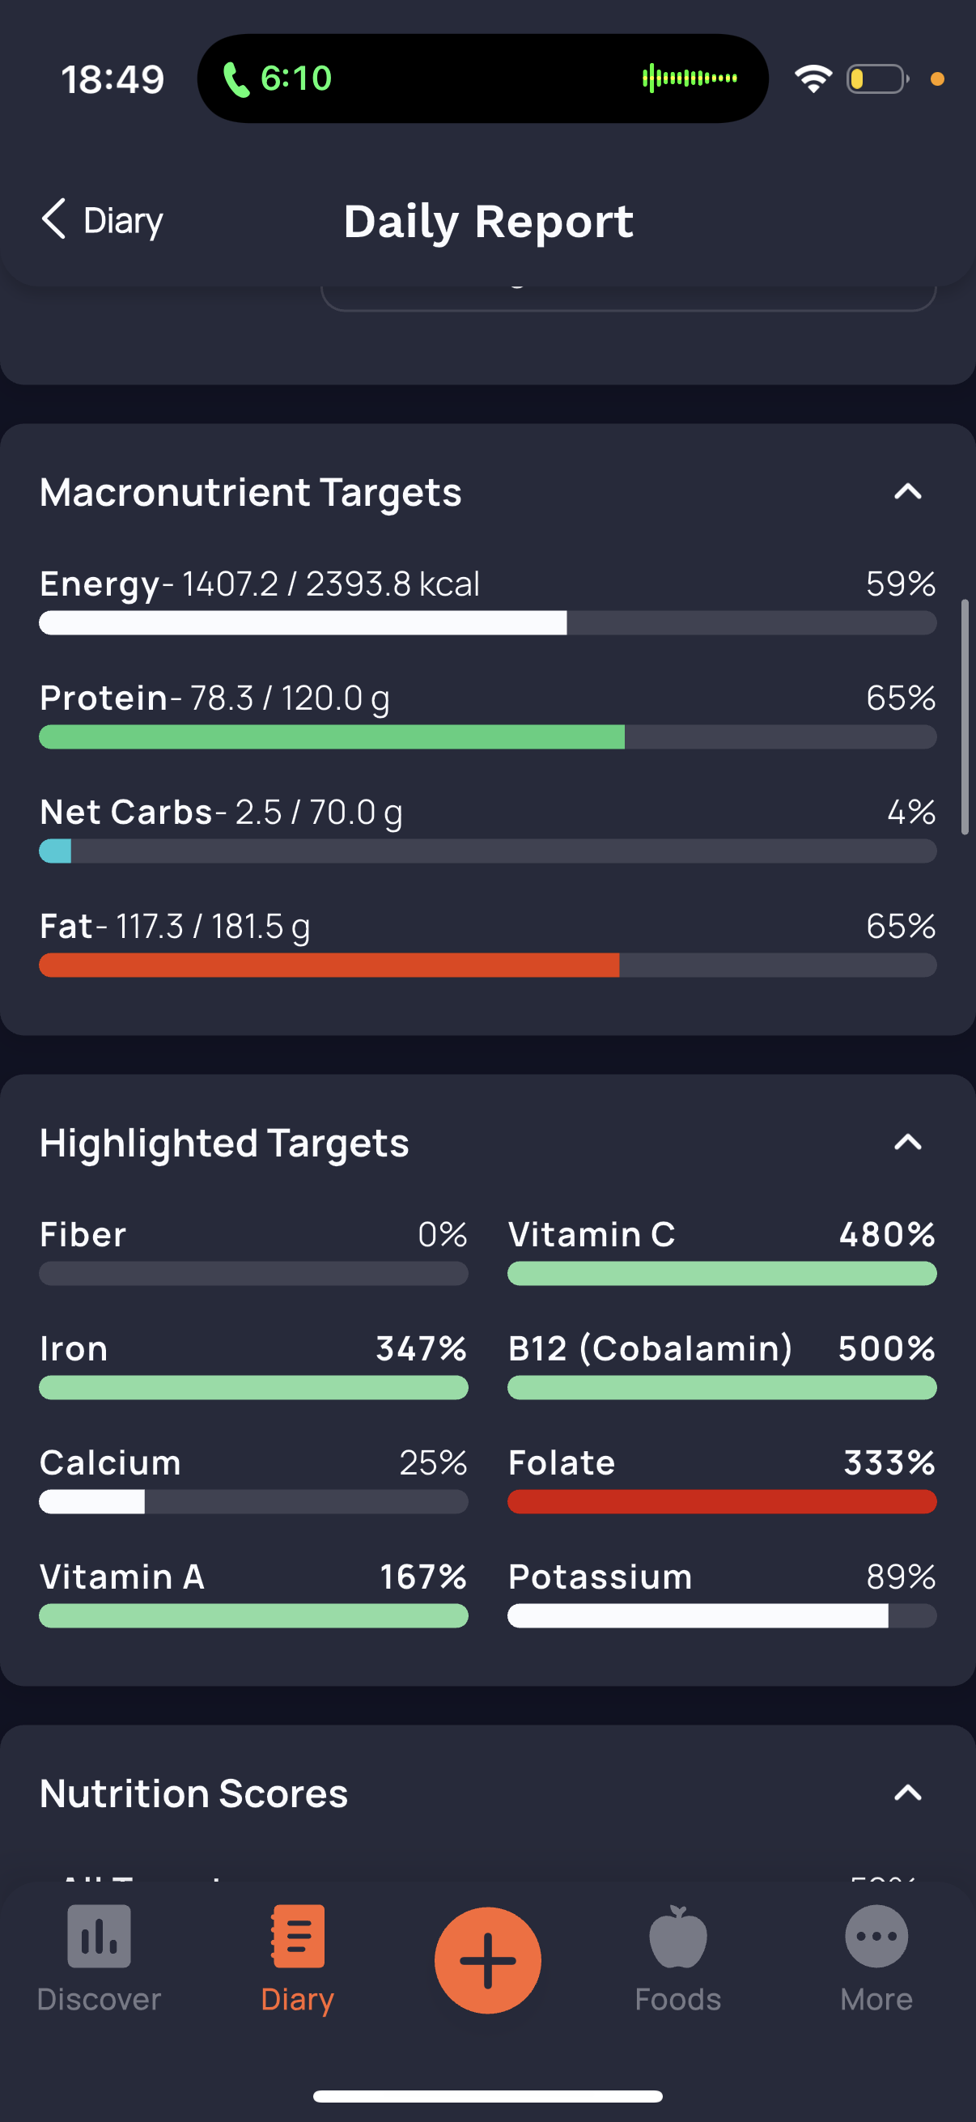Open the Discover bar-chart icon

point(99,1936)
